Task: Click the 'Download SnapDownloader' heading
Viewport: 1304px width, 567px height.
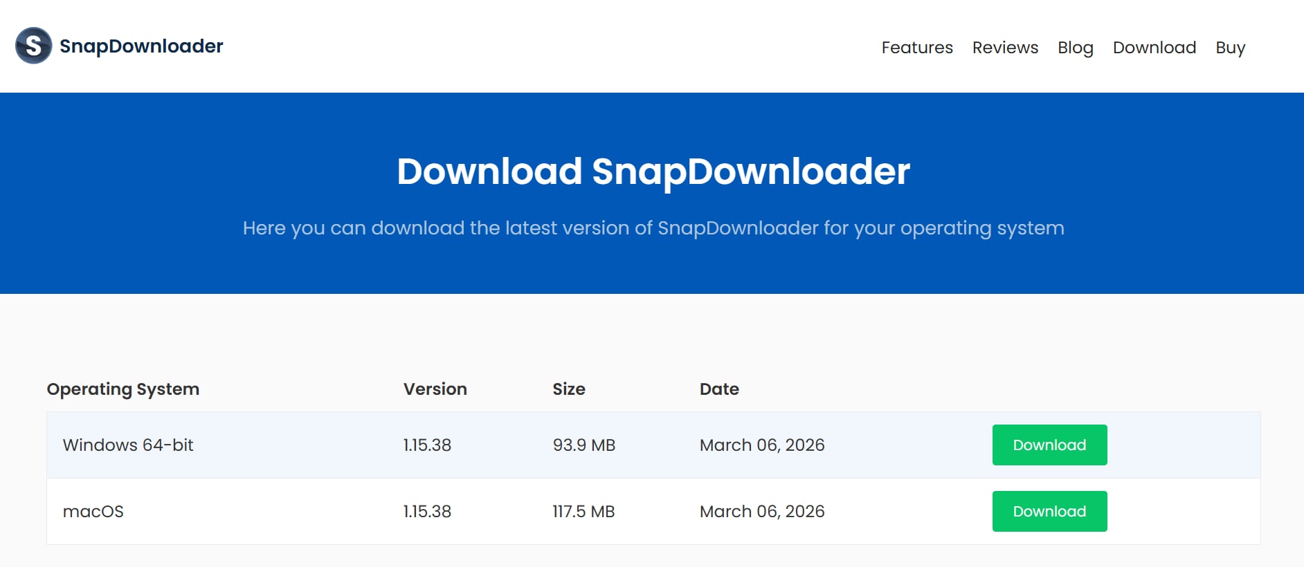Action: tap(653, 171)
